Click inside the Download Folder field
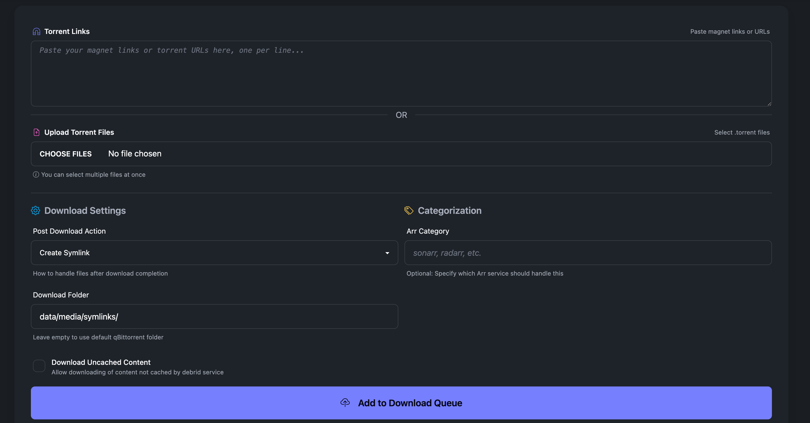The width and height of the screenshot is (810, 423). 214,316
